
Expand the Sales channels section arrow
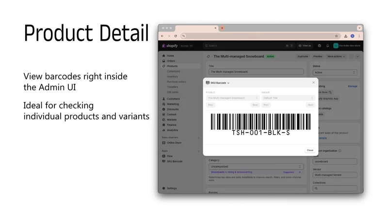[198, 138]
